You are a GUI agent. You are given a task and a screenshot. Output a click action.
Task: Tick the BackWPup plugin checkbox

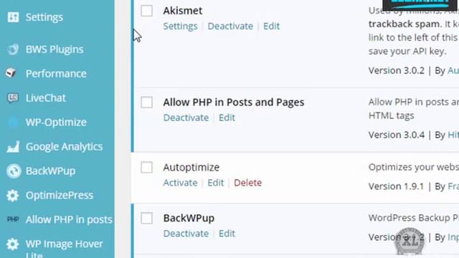coord(146,218)
